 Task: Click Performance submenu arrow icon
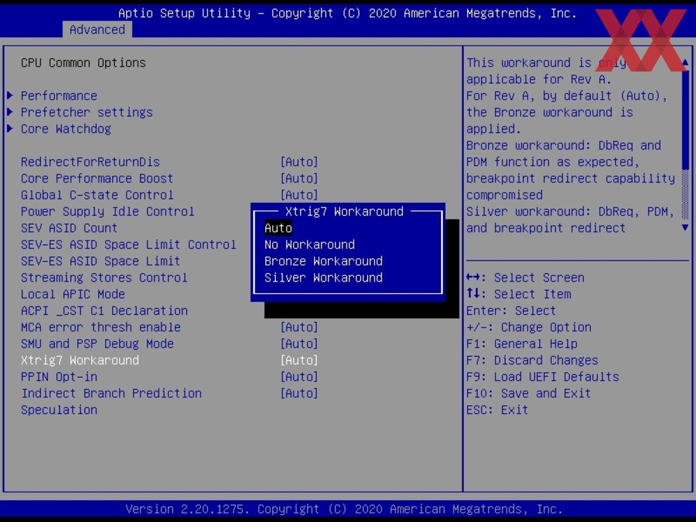pos(10,96)
